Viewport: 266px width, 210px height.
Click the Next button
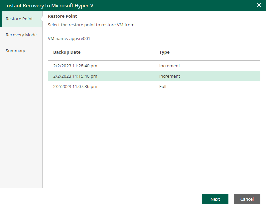point(215,199)
